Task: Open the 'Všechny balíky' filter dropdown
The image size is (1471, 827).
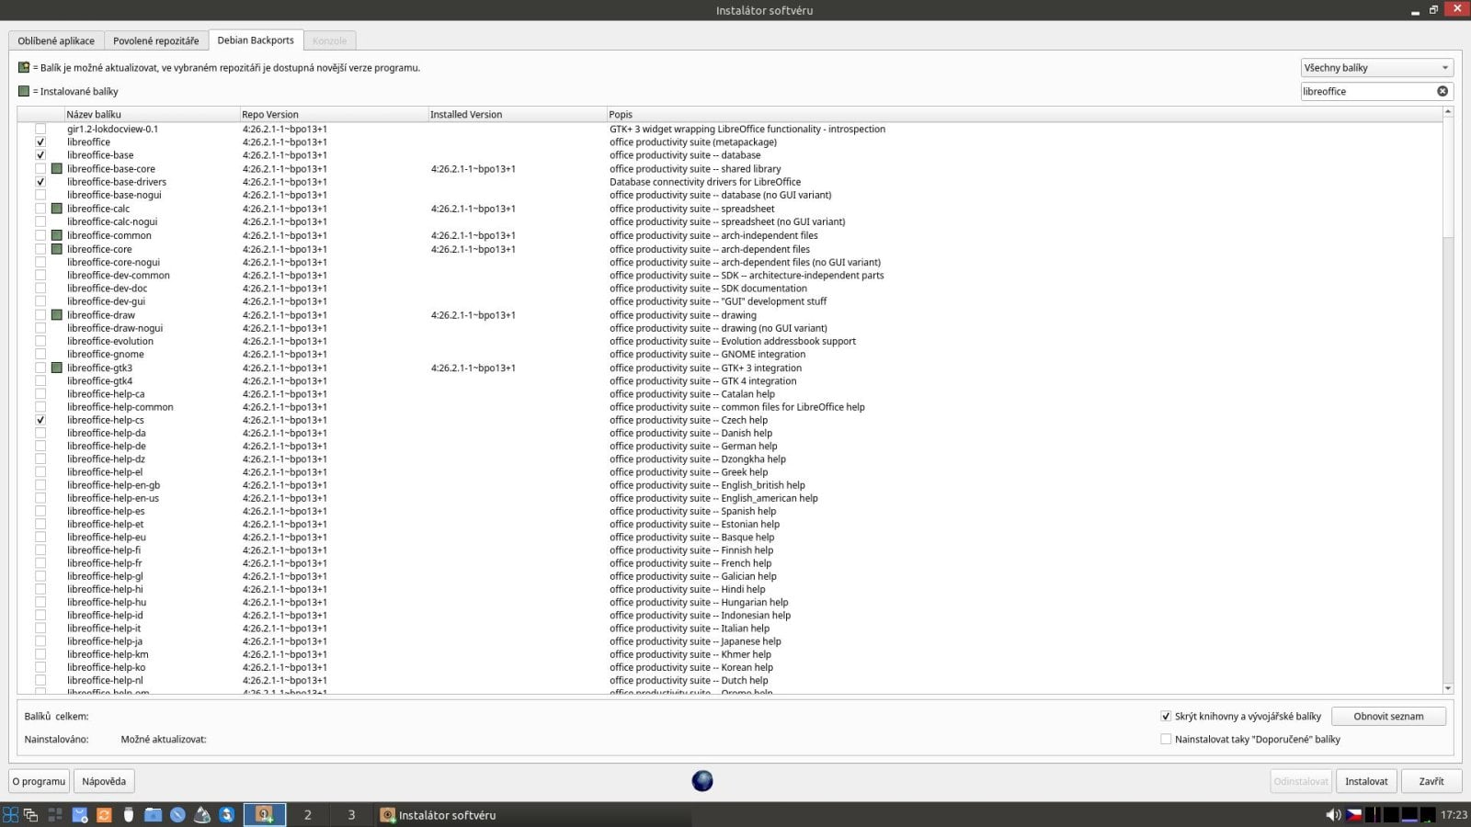Action: pos(1376,67)
